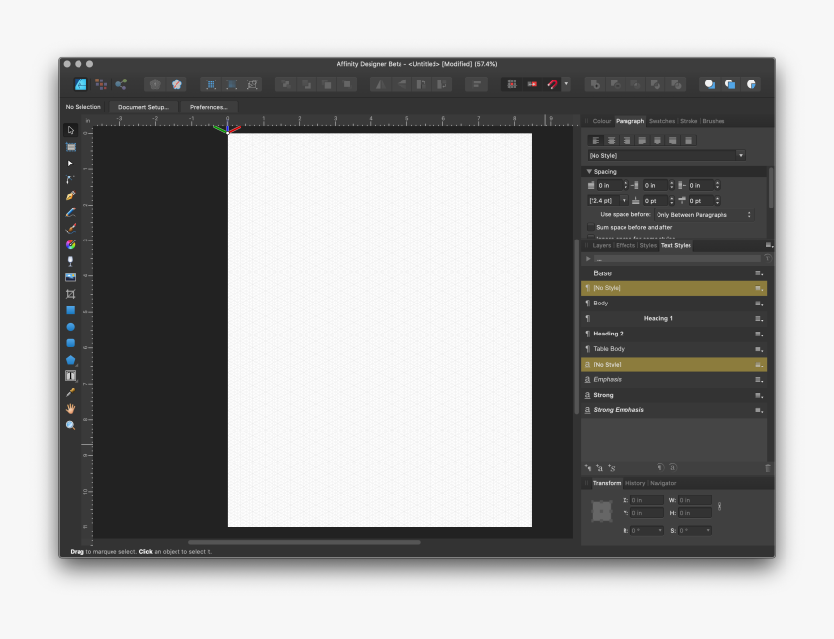Pick the Zoom magnifier tool
The image size is (834, 639).
point(70,425)
